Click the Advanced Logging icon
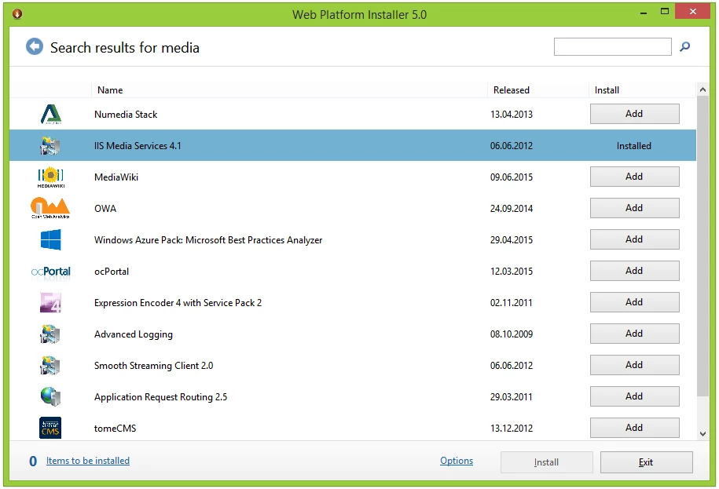Screen dimensions: 719x489 [50, 334]
